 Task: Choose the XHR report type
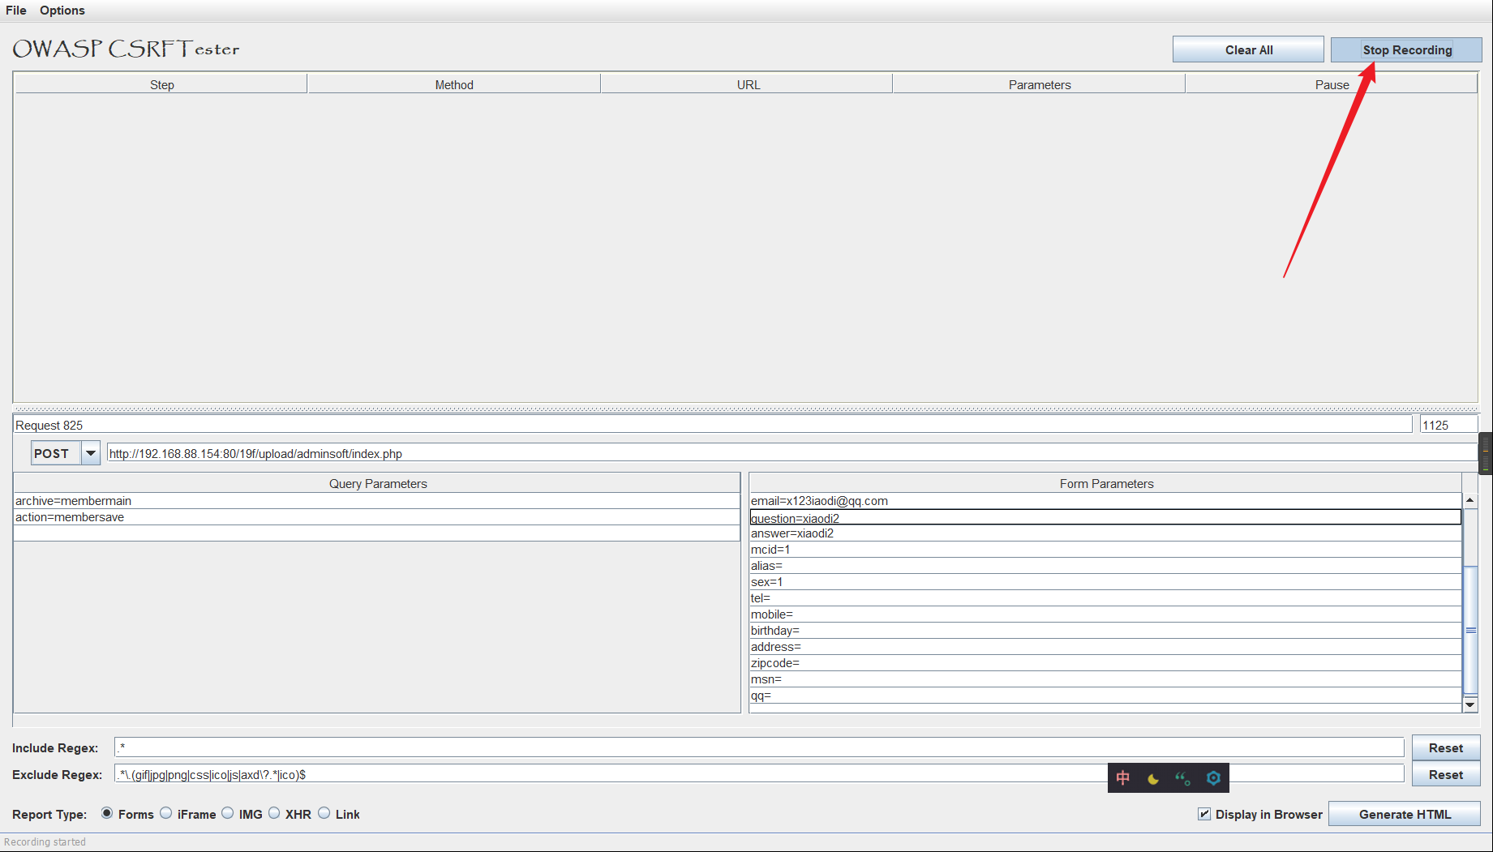pyautogui.click(x=273, y=813)
